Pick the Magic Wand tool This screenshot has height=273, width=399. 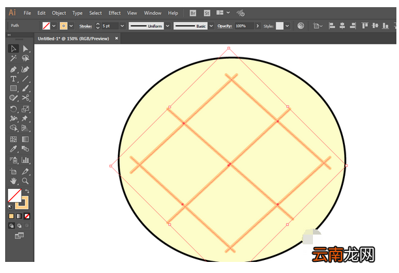(14, 59)
